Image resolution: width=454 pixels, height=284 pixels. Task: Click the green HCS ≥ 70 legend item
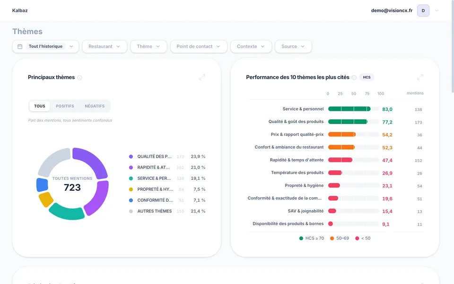312,238
